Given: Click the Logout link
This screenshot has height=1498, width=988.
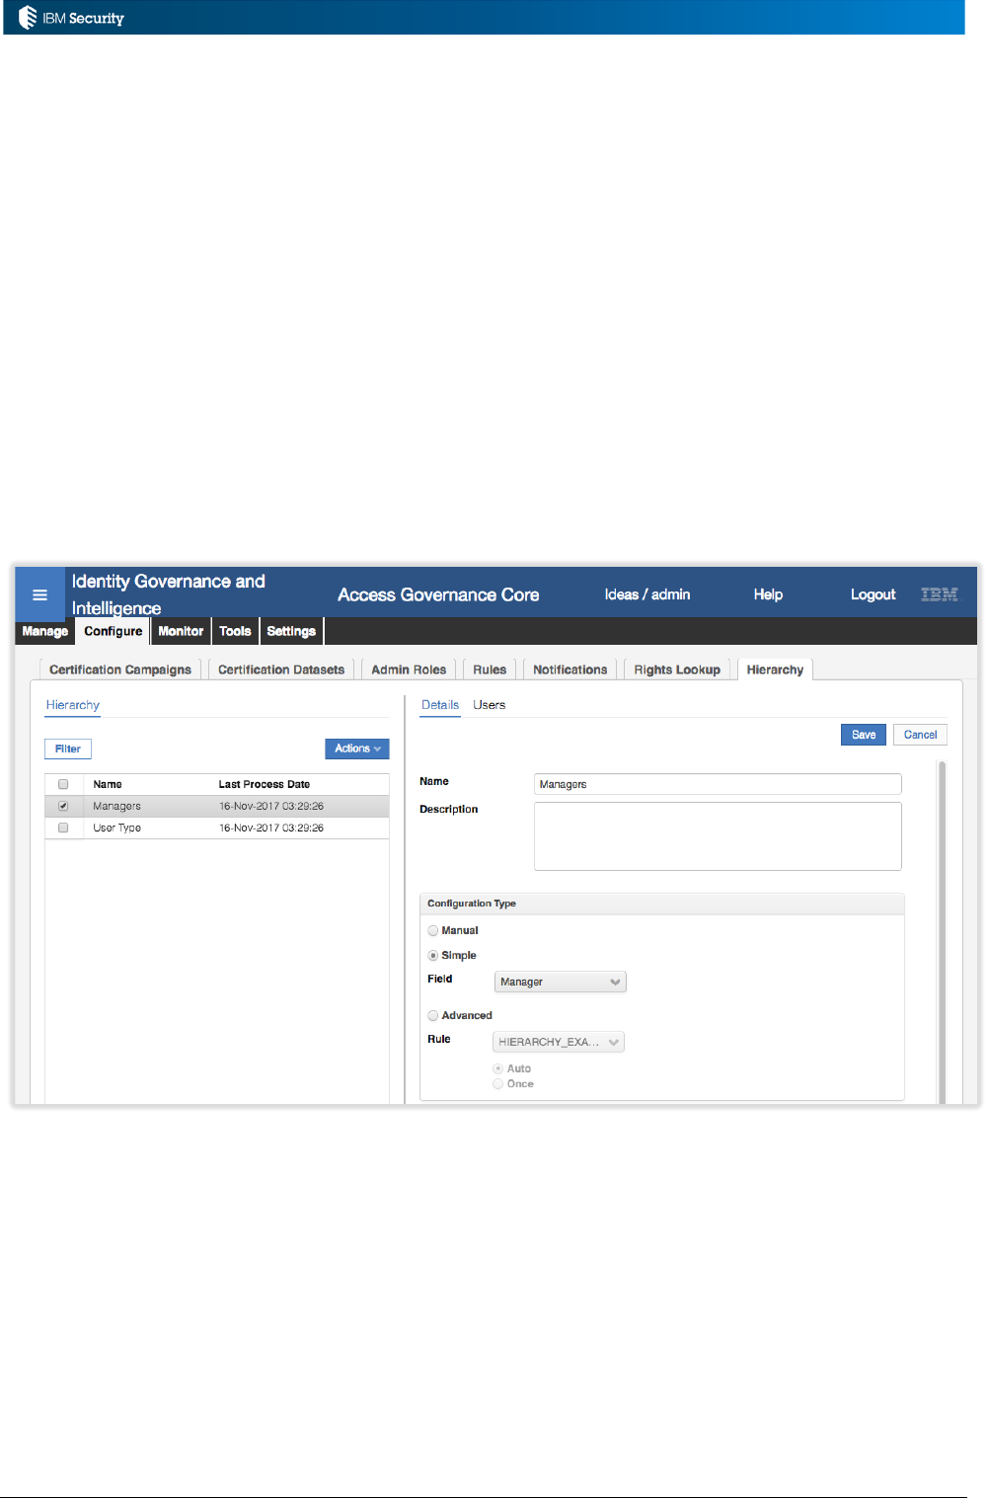Looking at the screenshot, I should [x=874, y=594].
